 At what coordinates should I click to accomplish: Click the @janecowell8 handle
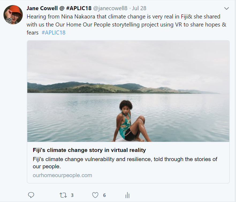pos(110,9)
